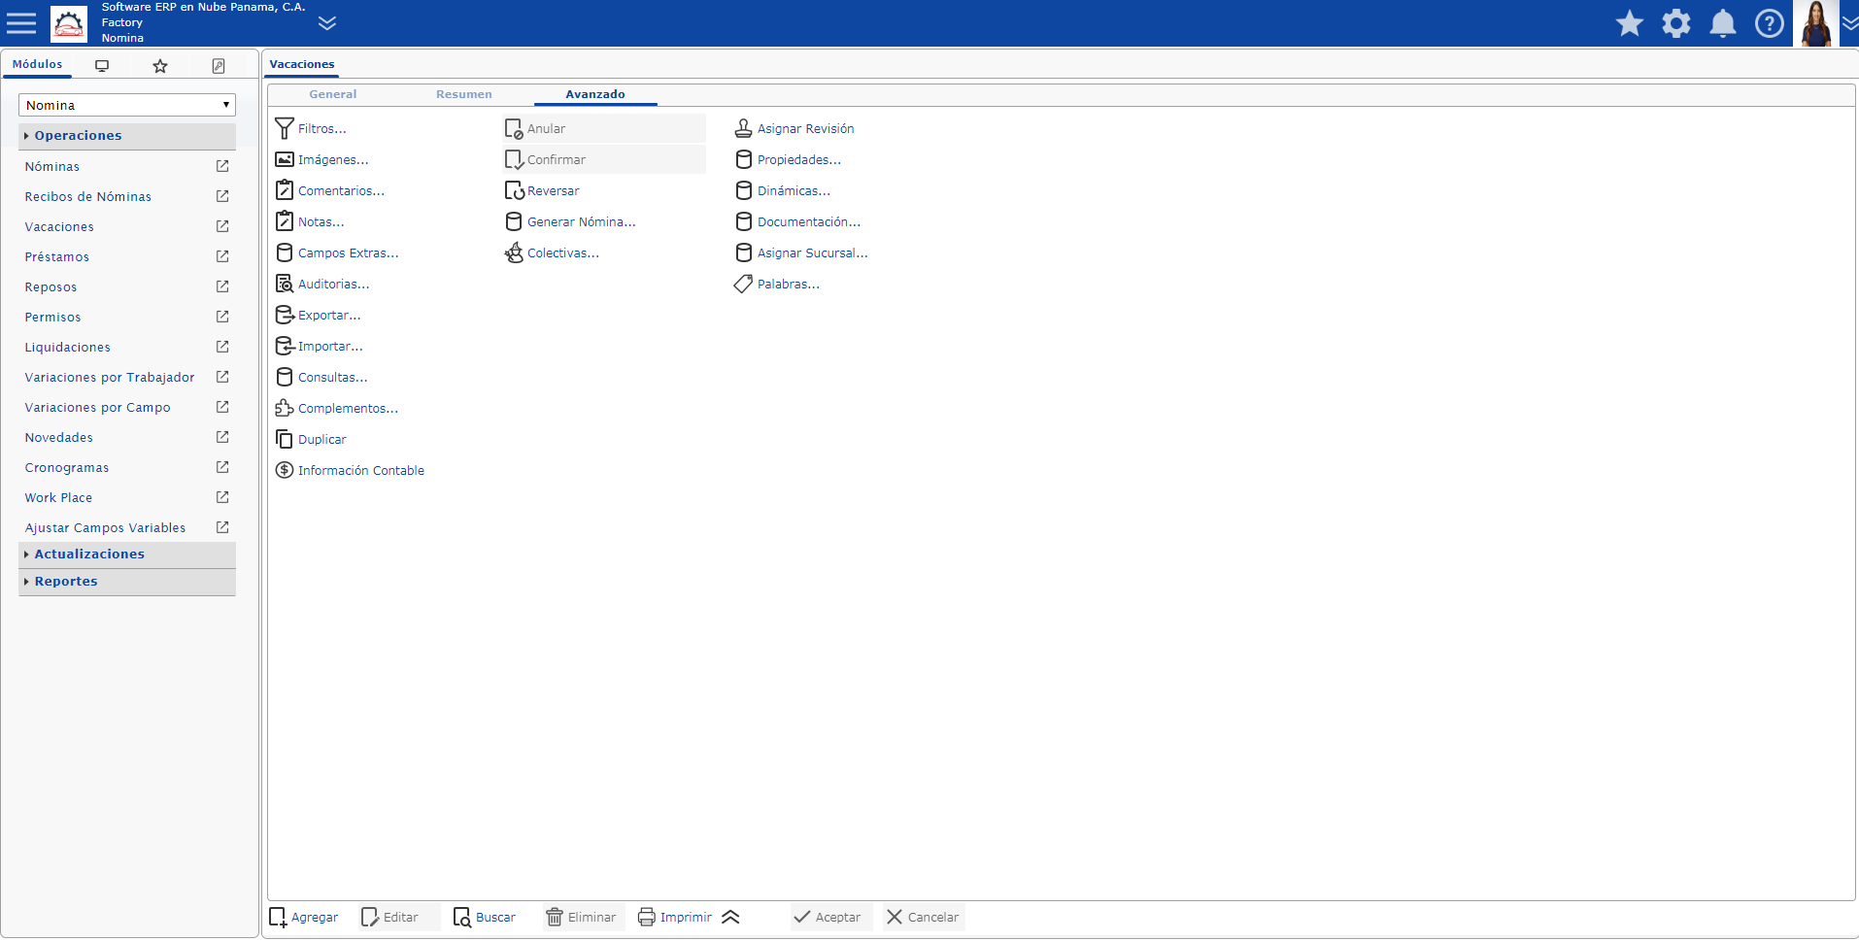Open settings gear in top bar
The width and height of the screenshot is (1859, 941).
[x=1676, y=23]
